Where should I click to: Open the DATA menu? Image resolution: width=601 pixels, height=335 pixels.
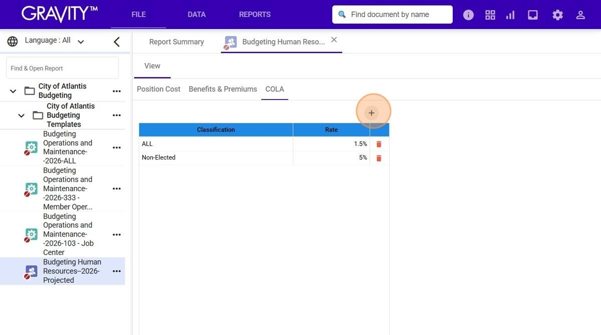(x=197, y=14)
